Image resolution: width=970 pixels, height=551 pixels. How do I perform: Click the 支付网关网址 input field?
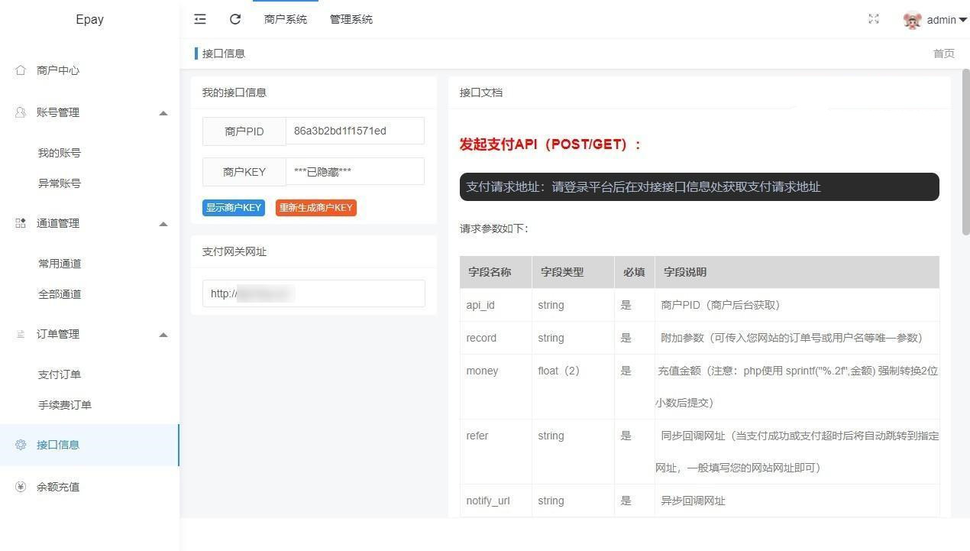[313, 293]
